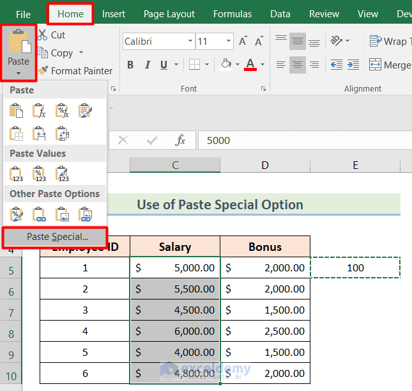Click the Wrap Text button
The height and width of the screenshot is (391, 412).
(390, 41)
